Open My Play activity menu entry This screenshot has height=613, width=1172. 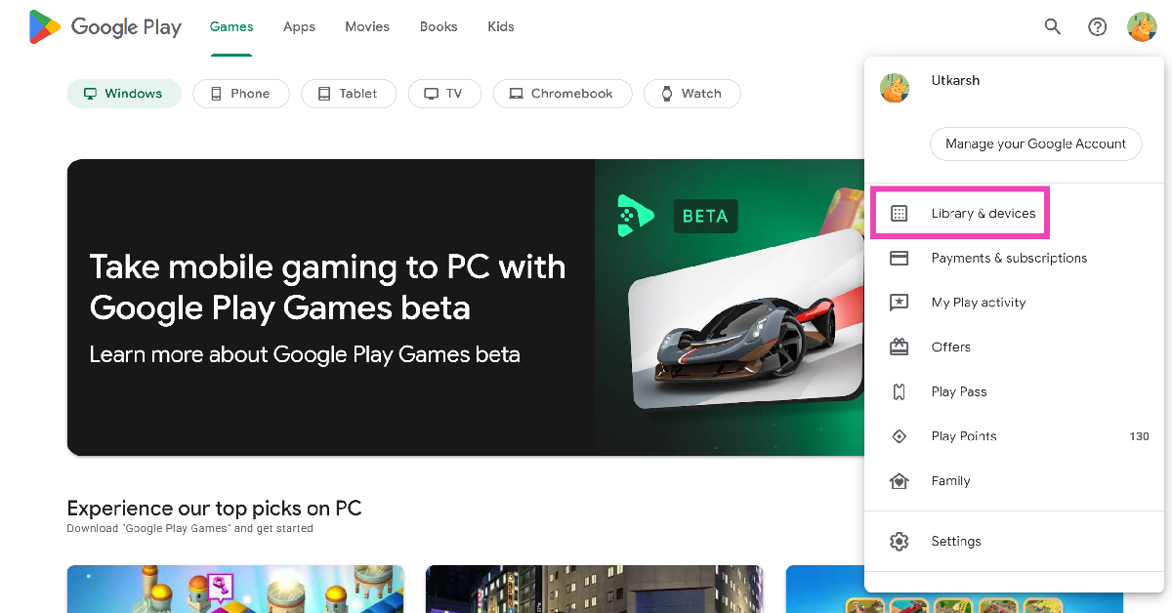click(x=1014, y=303)
